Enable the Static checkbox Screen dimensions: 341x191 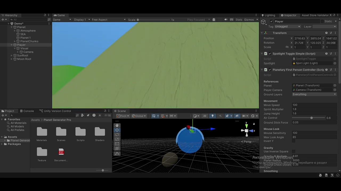click(322, 21)
